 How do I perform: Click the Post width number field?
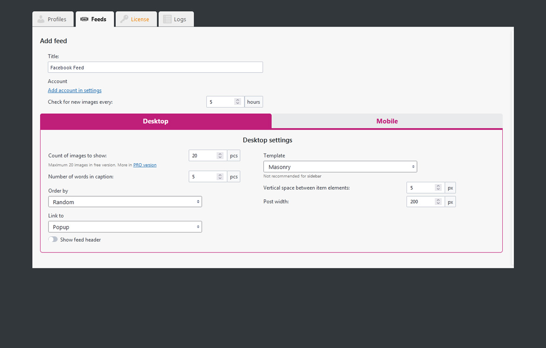420,202
